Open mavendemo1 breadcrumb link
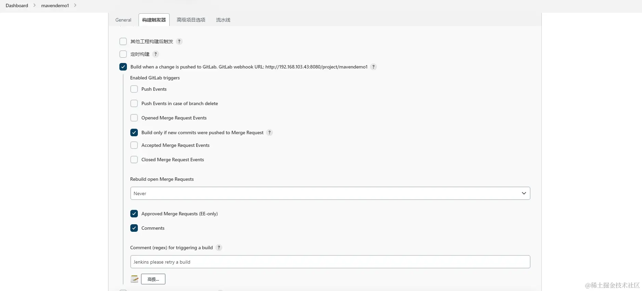 point(55,5)
